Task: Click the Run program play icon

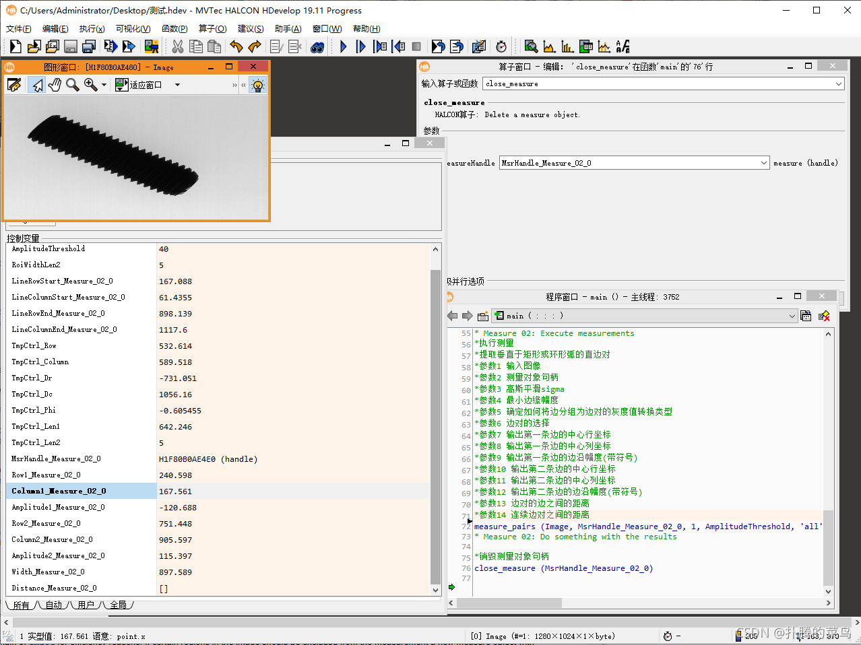Action: coord(344,46)
